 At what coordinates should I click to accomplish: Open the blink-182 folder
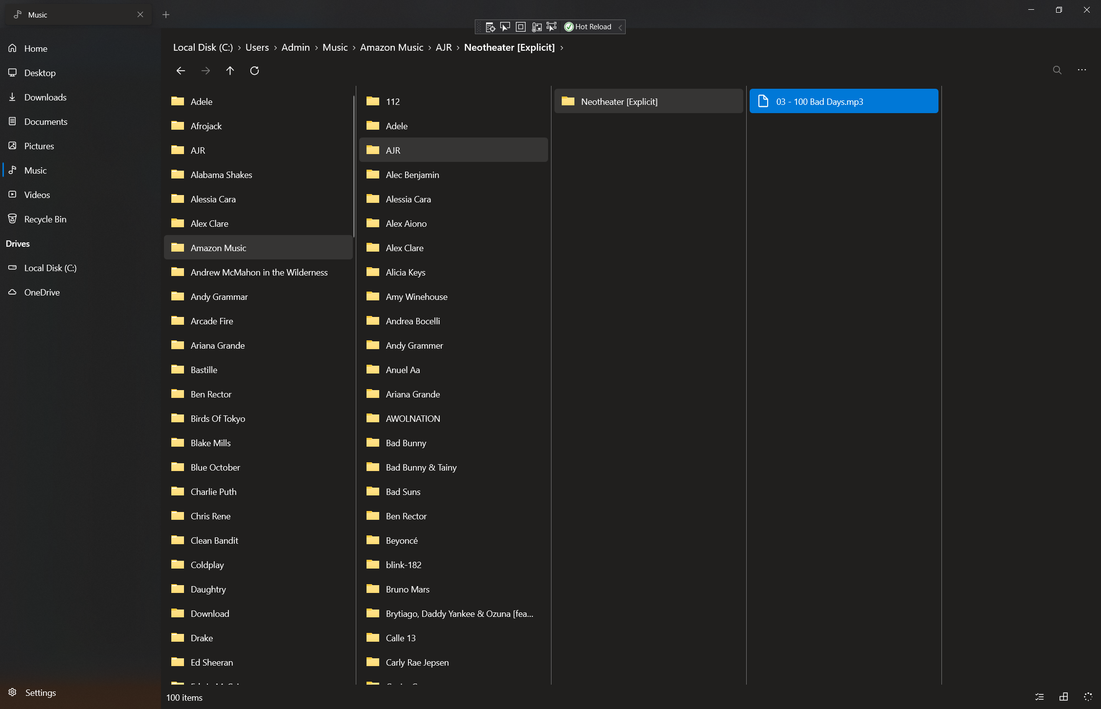(x=453, y=565)
